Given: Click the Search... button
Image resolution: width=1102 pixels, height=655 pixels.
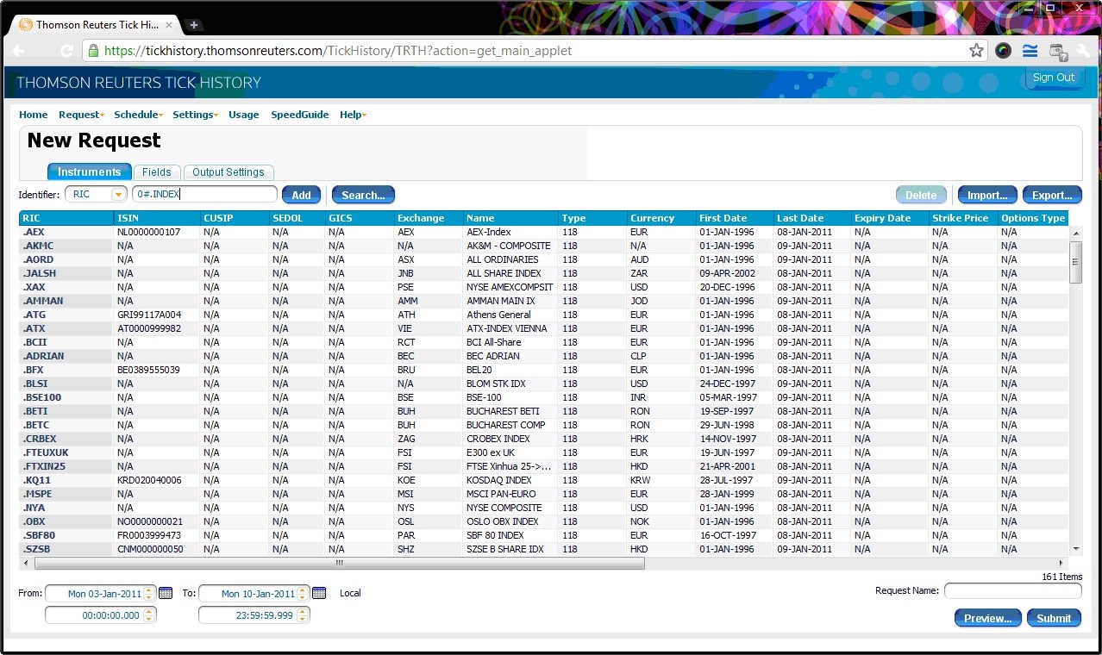Looking at the screenshot, I should [x=363, y=195].
